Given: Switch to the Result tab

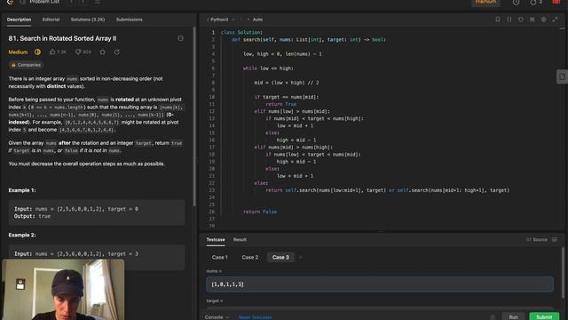Looking at the screenshot, I should click(x=240, y=240).
